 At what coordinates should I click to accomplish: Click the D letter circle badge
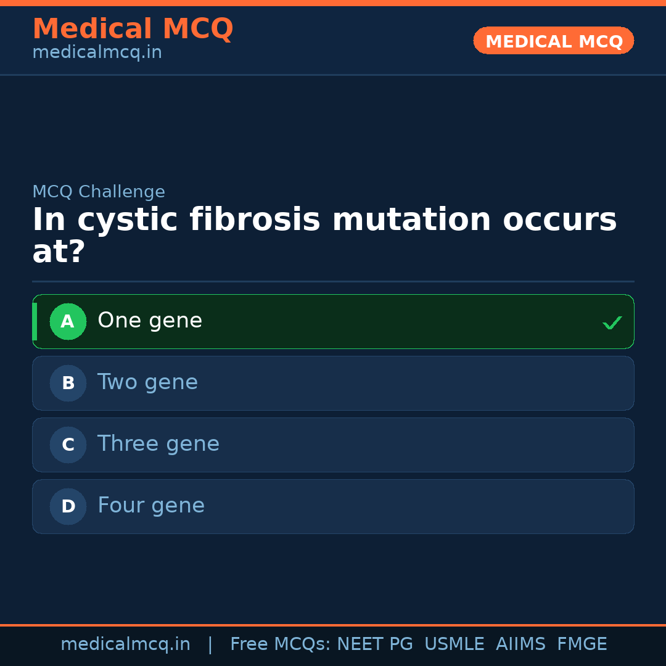click(68, 506)
